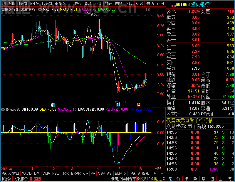This screenshot has height=182, width=235.
Task: Click the 复权 toolbar button
Action: (78, 4)
